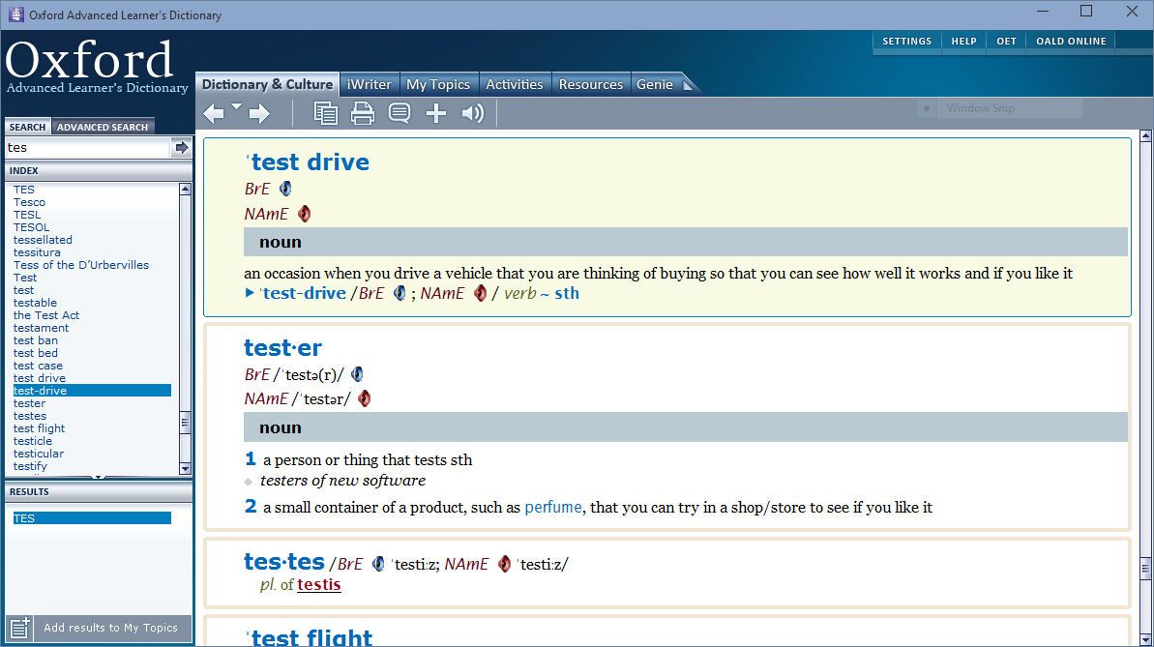Select tessellated in the index
The width and height of the screenshot is (1154, 647).
click(43, 240)
